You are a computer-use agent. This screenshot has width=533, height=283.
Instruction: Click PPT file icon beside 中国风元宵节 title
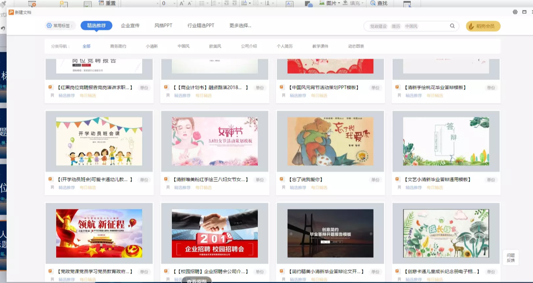[x=282, y=87]
